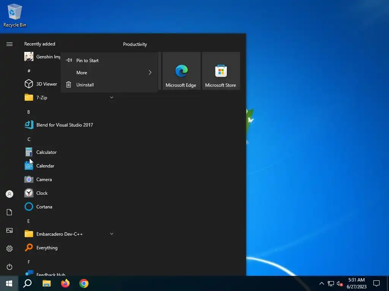
Task: Click the letter B section header
Action: [28, 112]
